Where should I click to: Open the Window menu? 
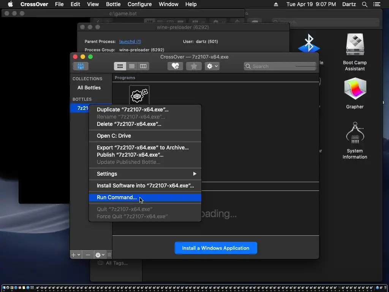click(x=168, y=4)
